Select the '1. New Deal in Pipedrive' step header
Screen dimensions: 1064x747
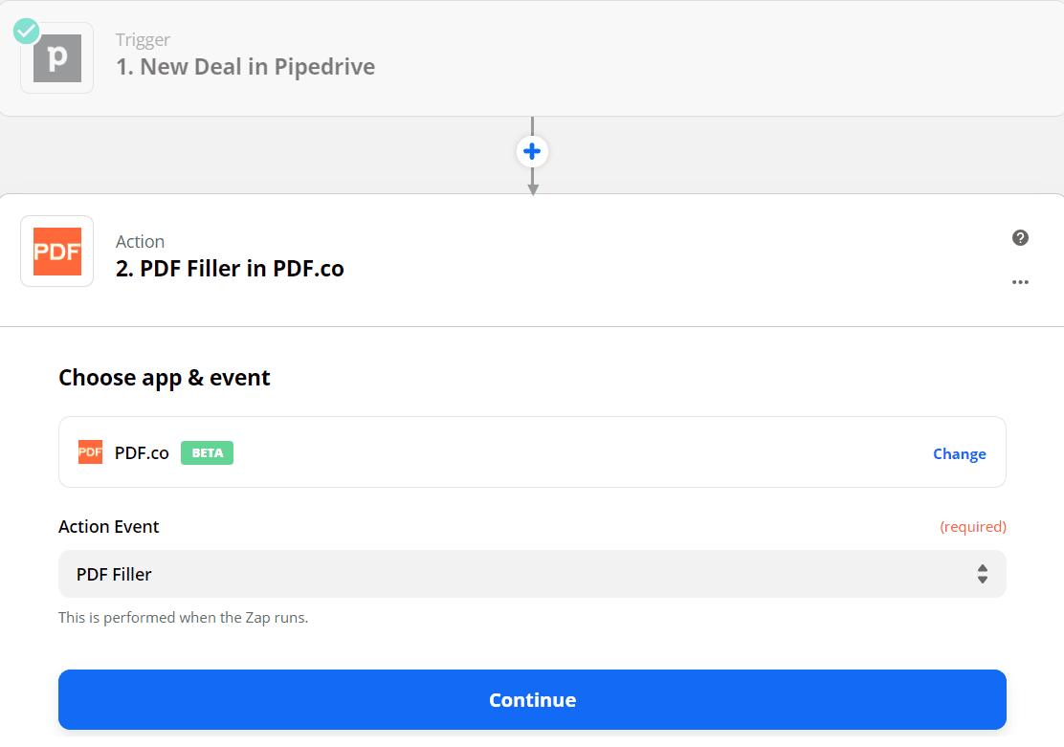(245, 67)
